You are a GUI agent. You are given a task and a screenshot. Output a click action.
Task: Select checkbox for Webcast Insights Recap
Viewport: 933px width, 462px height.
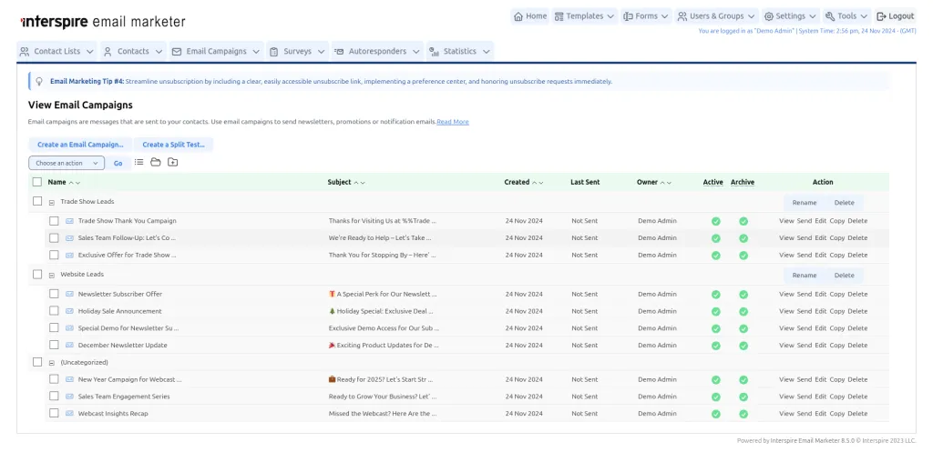(x=54, y=413)
